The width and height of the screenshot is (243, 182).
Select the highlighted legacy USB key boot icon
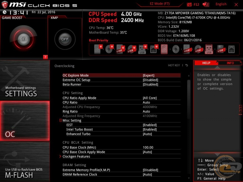pos(209,49)
